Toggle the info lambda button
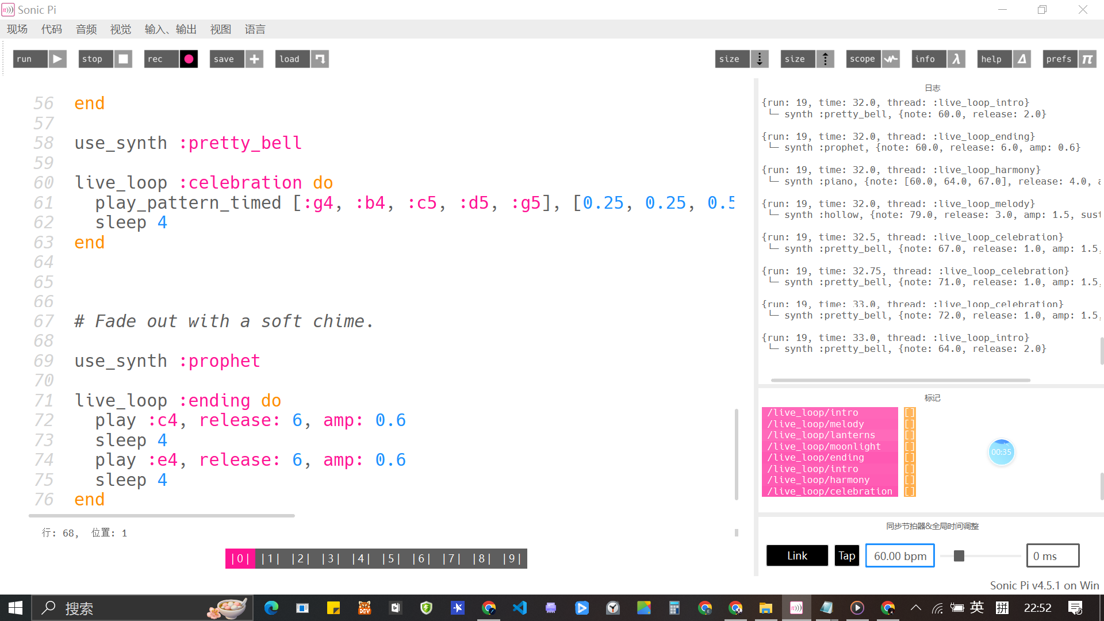Viewport: 1104px width, 621px height. point(956,59)
